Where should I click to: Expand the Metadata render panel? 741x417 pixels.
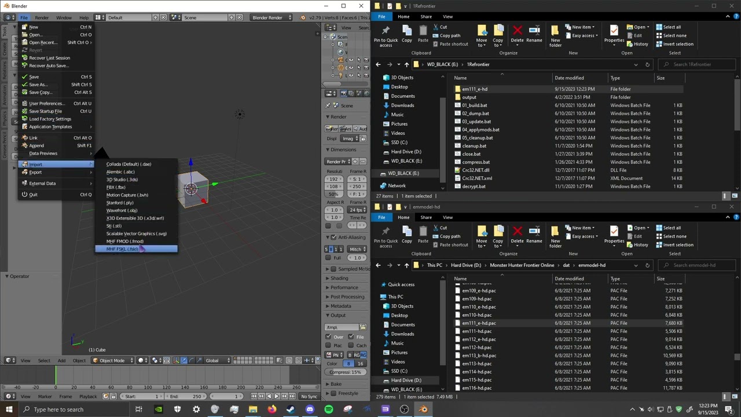[340, 306]
